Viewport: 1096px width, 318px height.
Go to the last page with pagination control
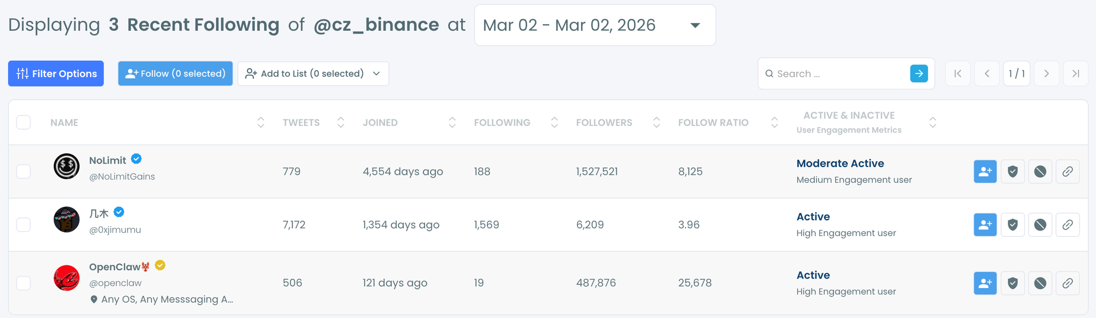point(1076,73)
